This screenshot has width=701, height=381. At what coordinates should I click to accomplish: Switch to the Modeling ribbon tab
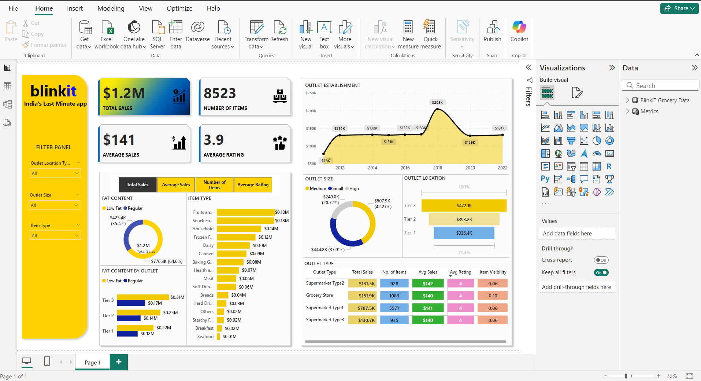(x=111, y=8)
